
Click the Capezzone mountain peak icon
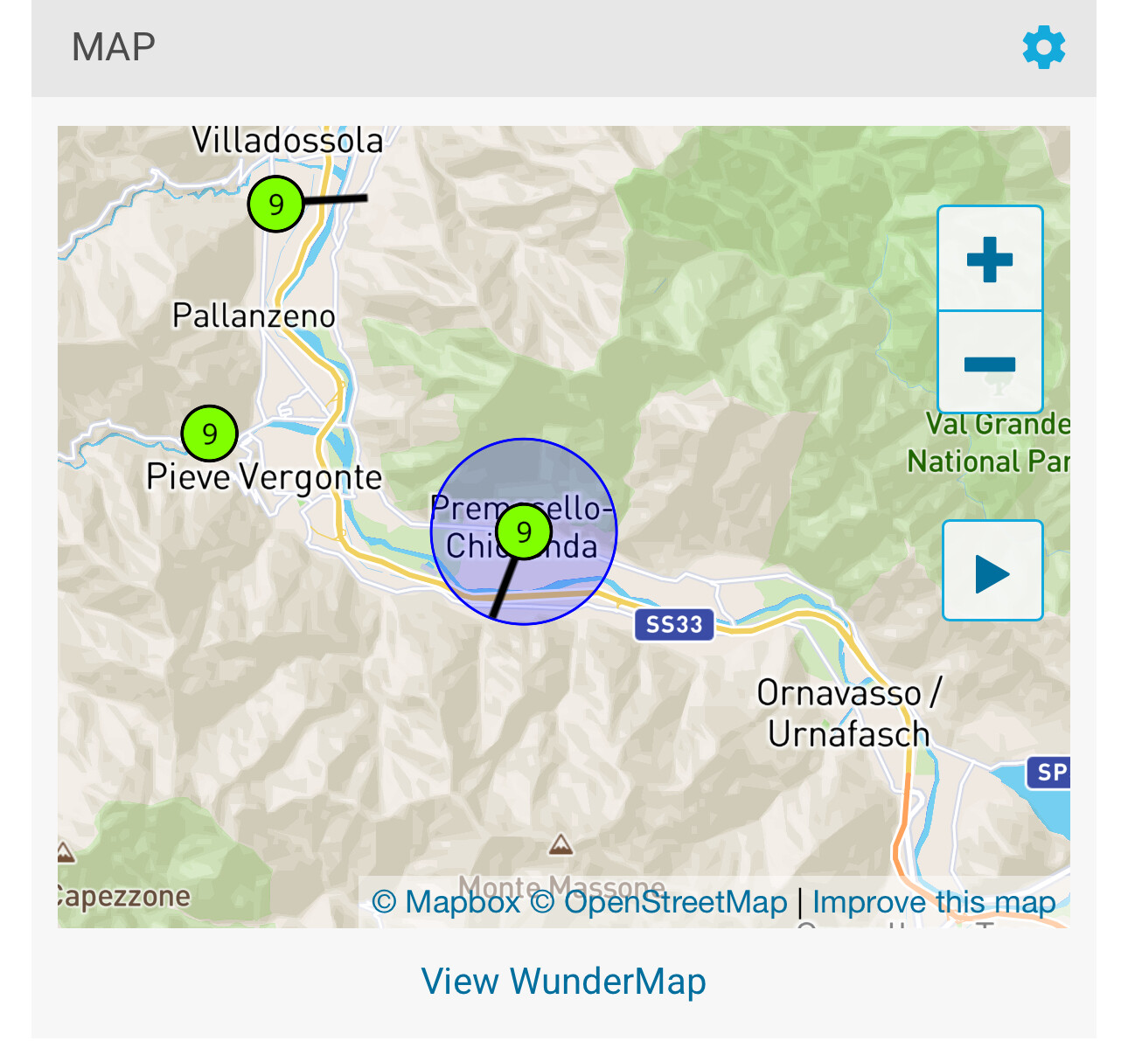click(65, 852)
